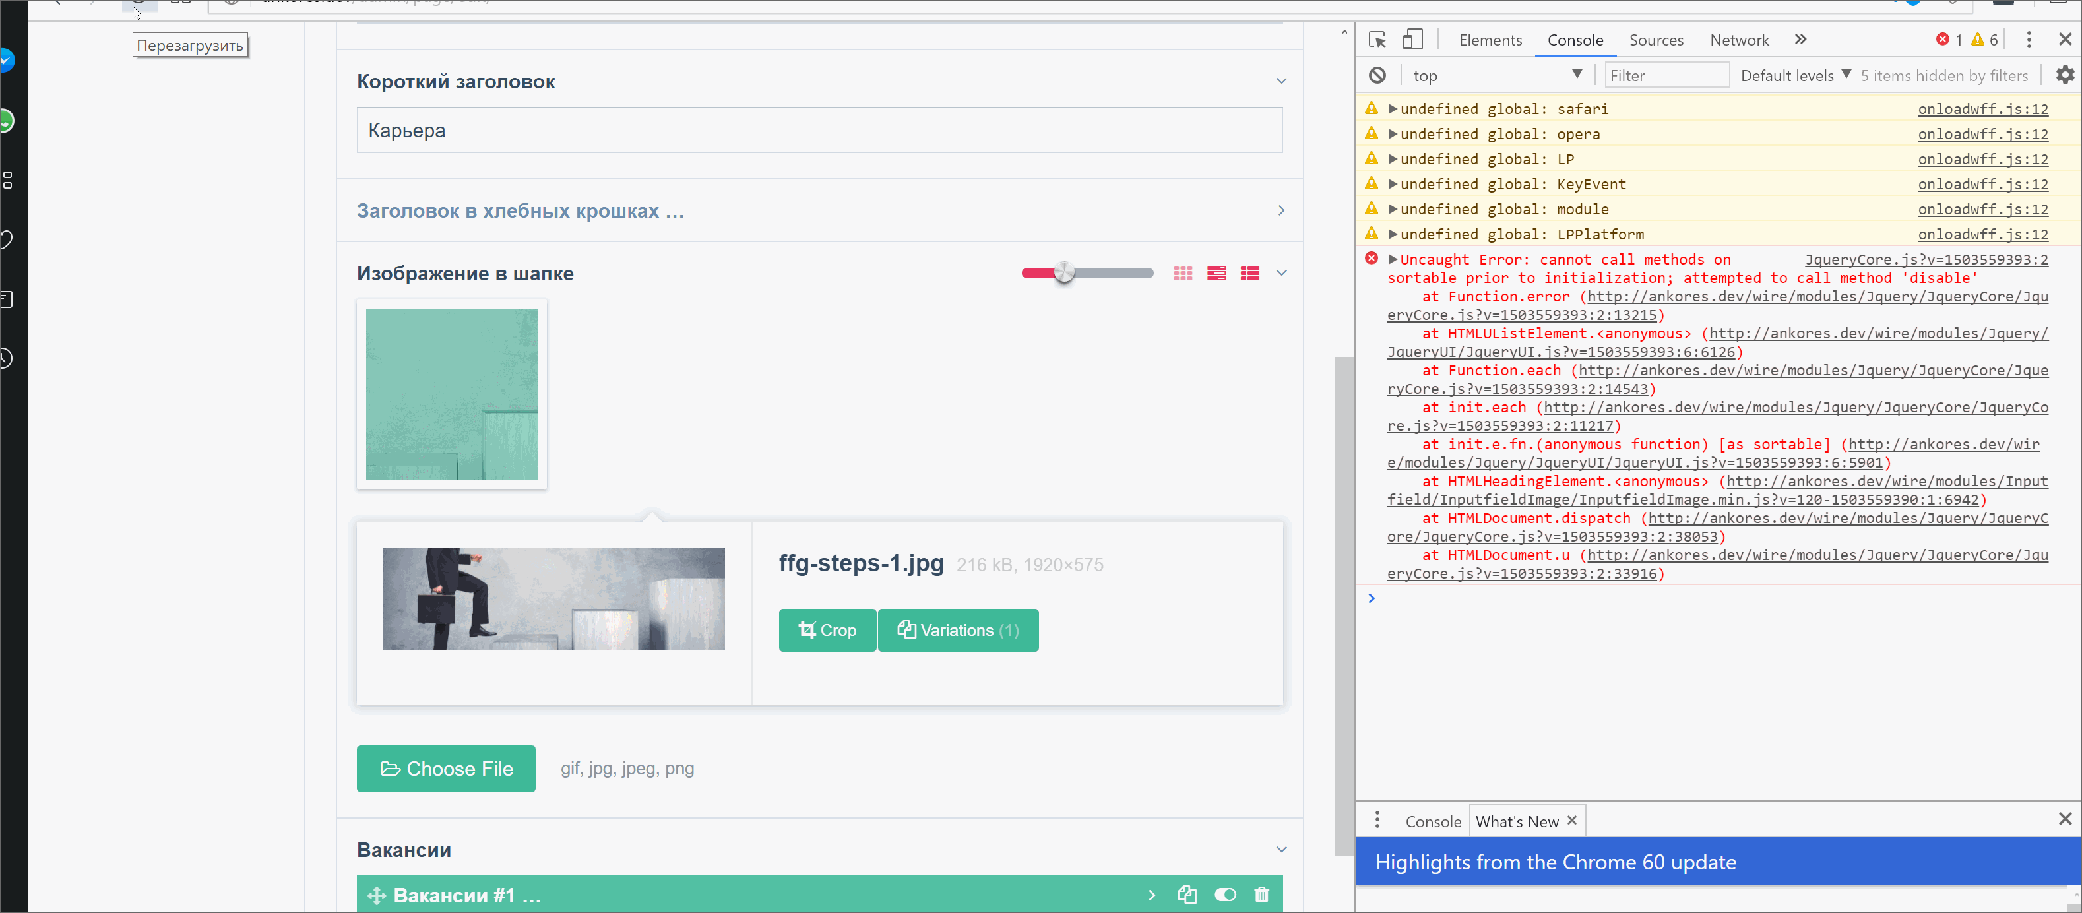2082x913 pixels.
Task: Select the compact list view icon
Action: pos(1249,273)
